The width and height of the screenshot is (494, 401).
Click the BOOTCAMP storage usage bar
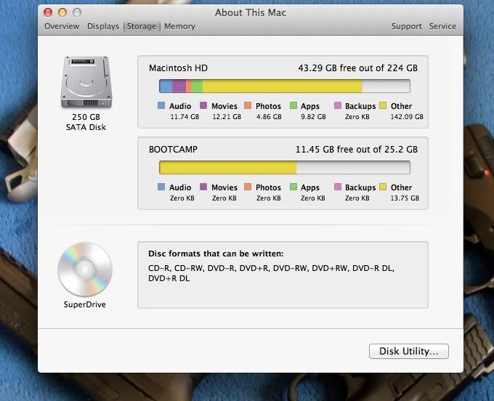click(284, 168)
